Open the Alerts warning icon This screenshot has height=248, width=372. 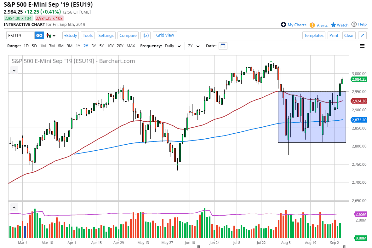tap(312, 25)
